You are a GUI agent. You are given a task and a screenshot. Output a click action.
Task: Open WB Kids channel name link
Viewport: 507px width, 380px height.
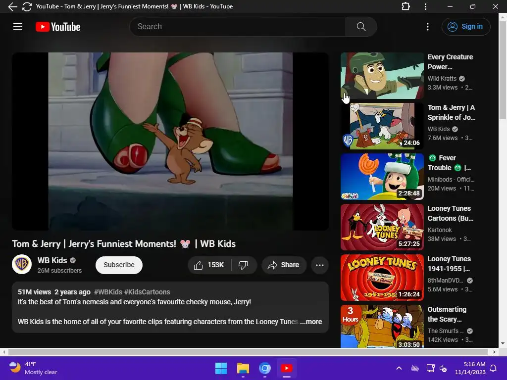[52, 260]
